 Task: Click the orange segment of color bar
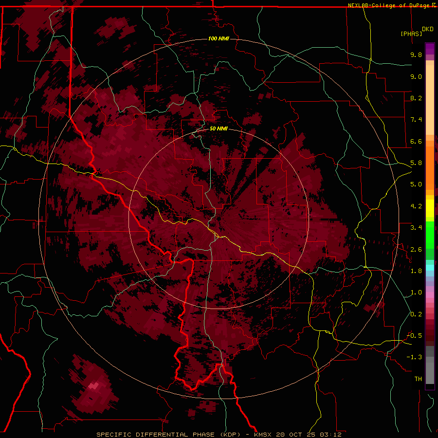430,167
